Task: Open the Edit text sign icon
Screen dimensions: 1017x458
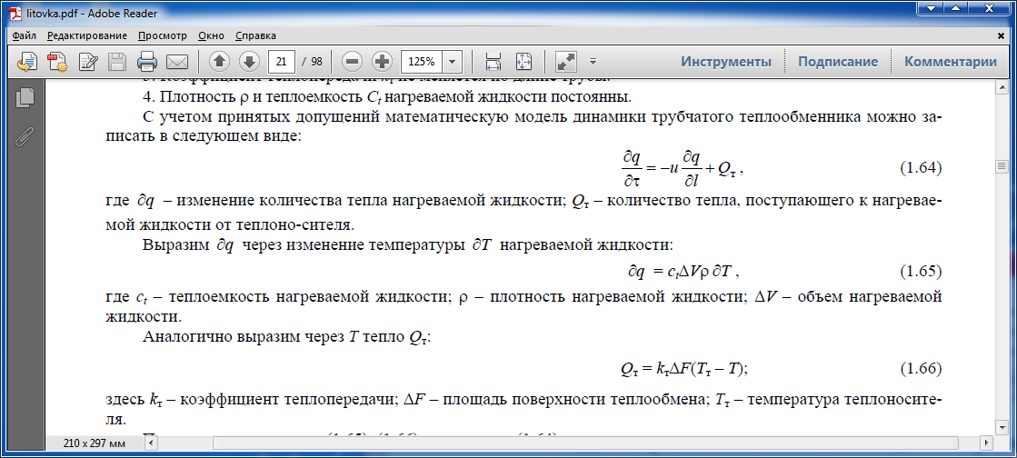Action: (87, 63)
